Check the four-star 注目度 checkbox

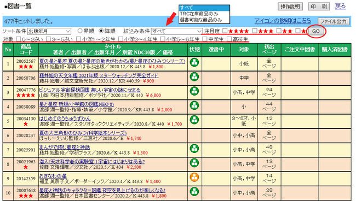[225, 31]
